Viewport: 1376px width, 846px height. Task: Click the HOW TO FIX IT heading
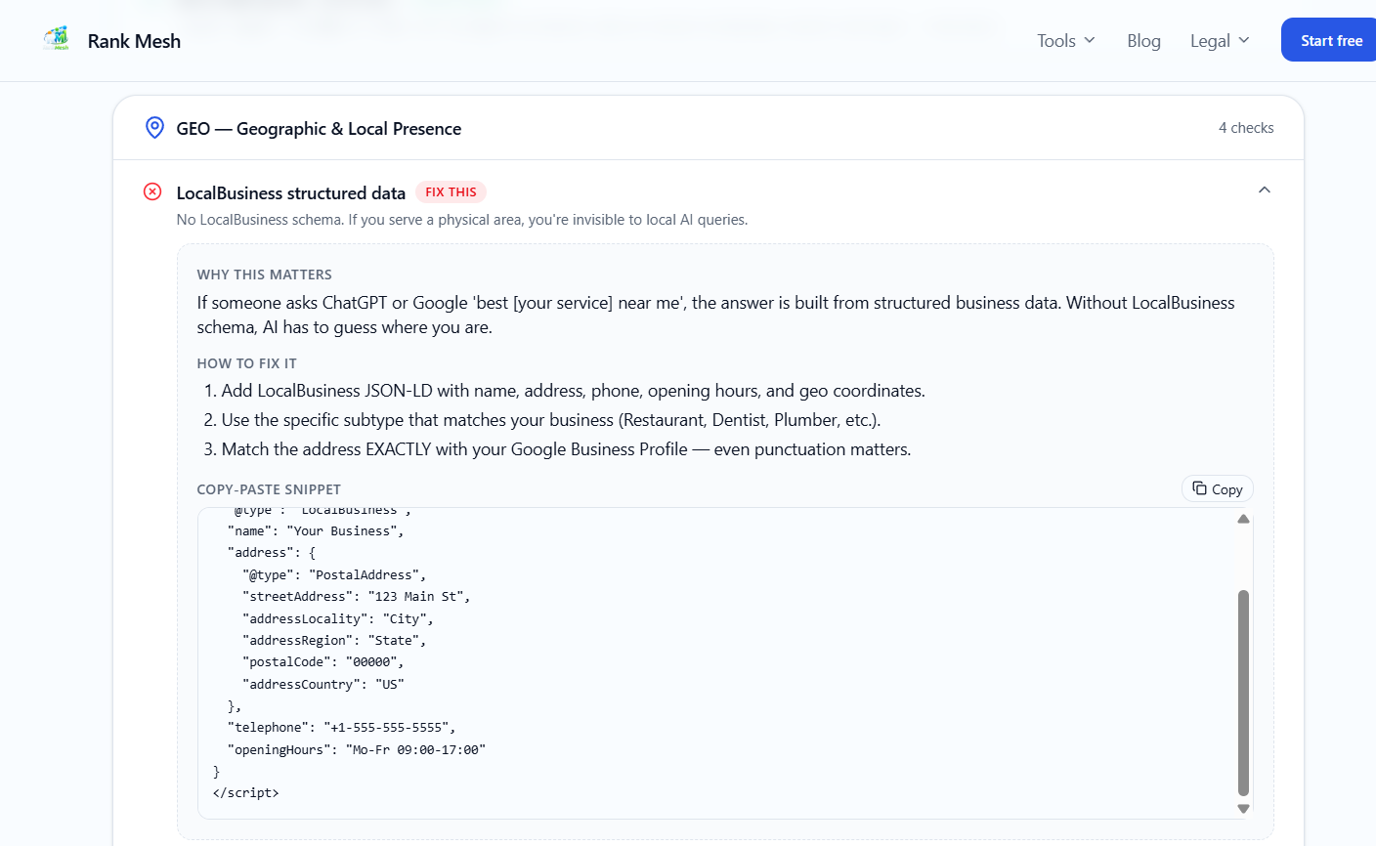coord(247,363)
